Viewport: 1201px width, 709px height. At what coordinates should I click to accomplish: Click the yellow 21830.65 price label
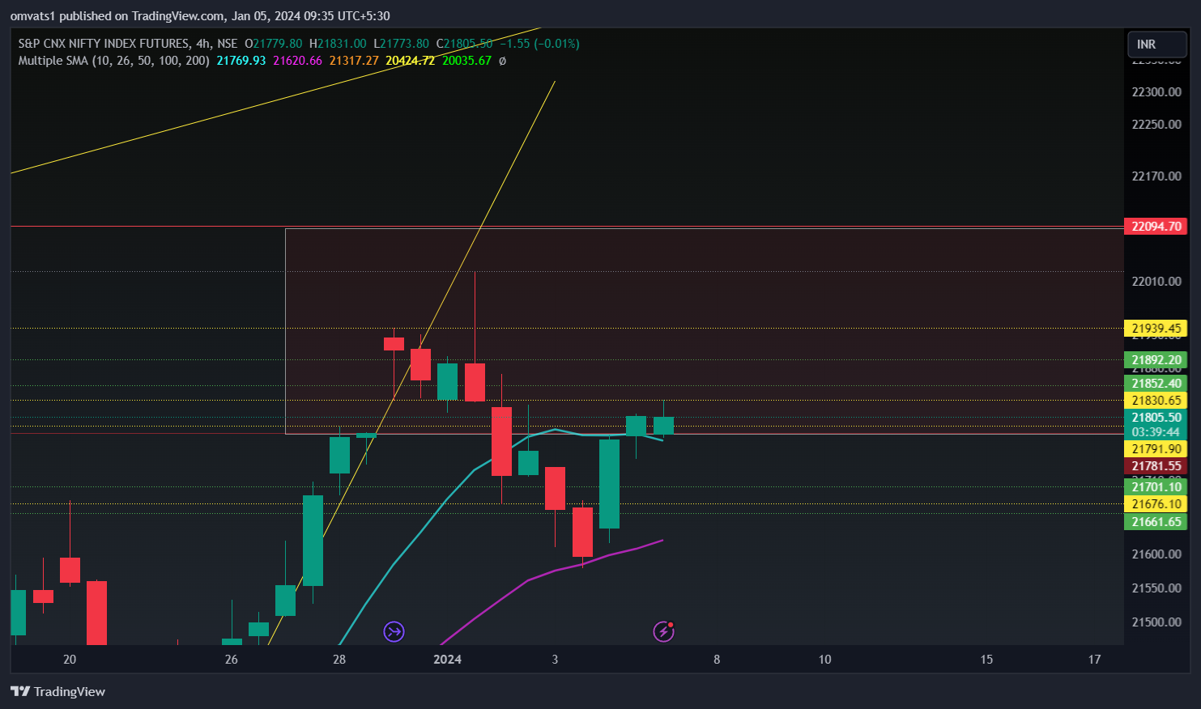[1156, 401]
